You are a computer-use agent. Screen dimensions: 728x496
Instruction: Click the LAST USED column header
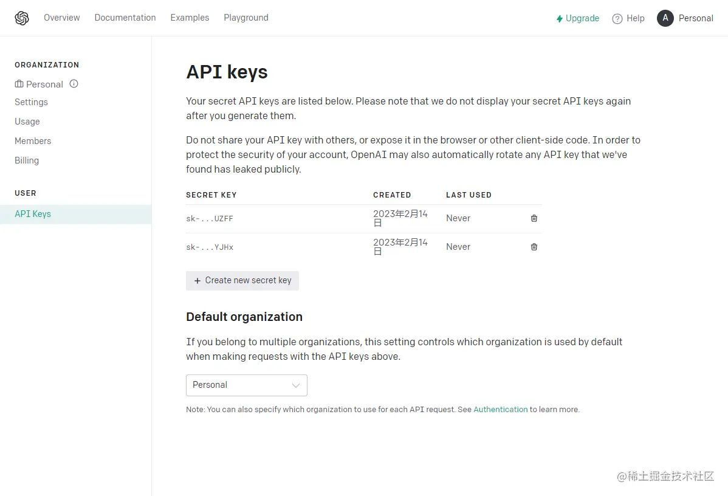point(469,195)
